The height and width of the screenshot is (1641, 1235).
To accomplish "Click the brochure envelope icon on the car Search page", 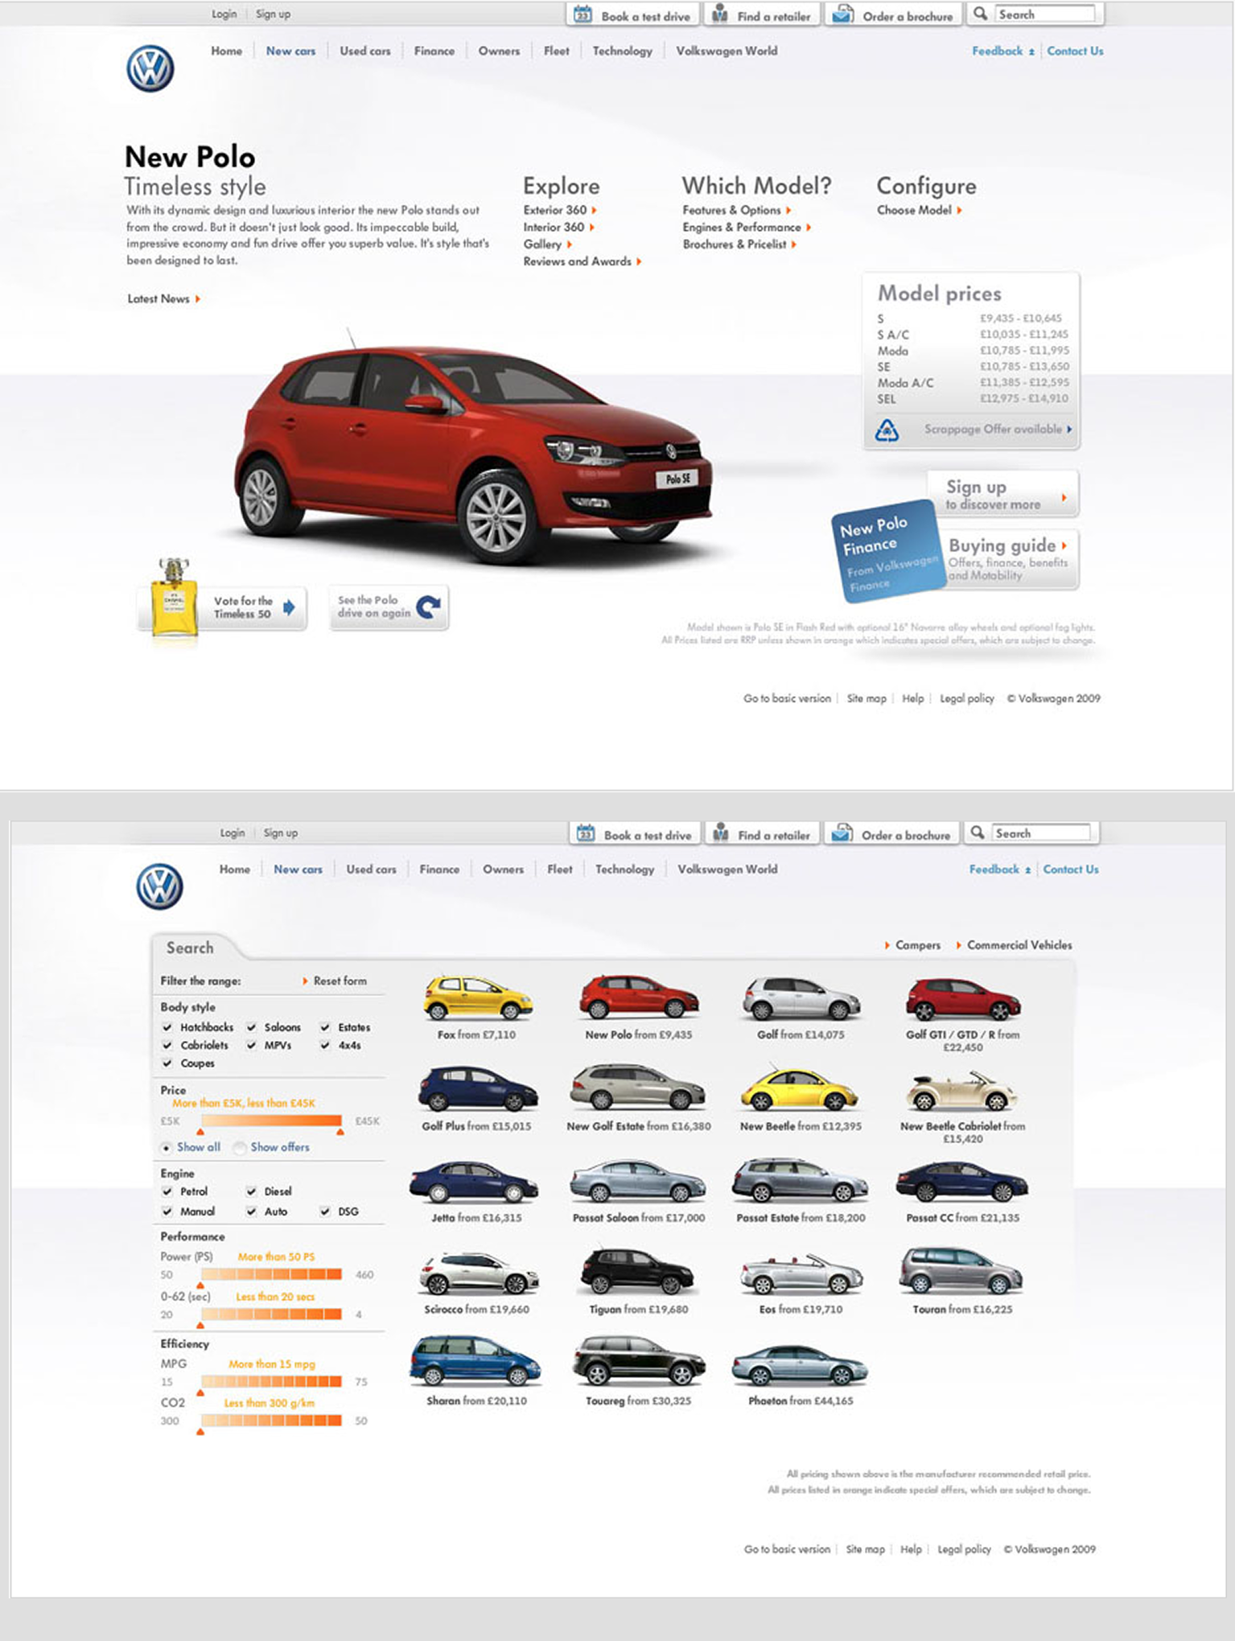I will point(842,833).
